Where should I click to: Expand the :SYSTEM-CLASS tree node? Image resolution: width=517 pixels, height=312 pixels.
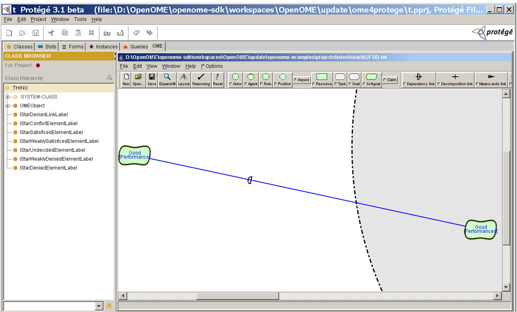pos(8,96)
